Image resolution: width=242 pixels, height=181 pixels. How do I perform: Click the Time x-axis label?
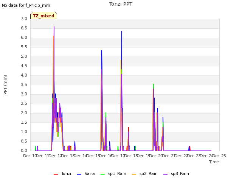coord(214,162)
